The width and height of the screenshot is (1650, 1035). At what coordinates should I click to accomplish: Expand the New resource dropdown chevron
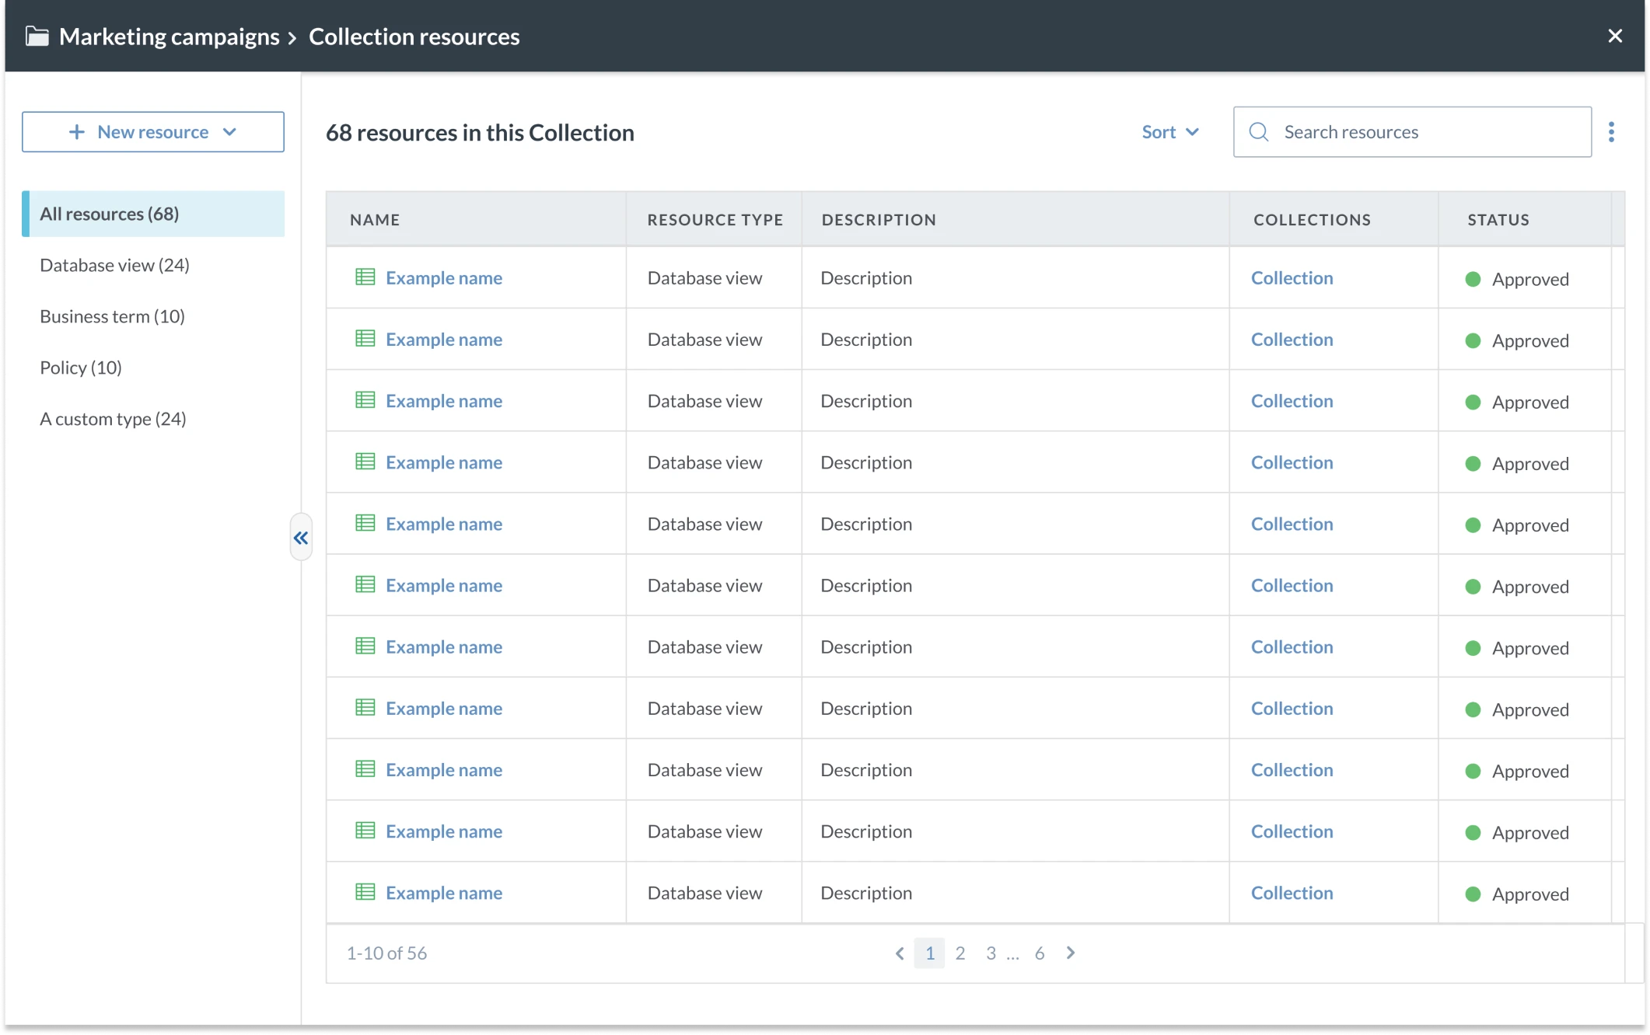coord(229,131)
